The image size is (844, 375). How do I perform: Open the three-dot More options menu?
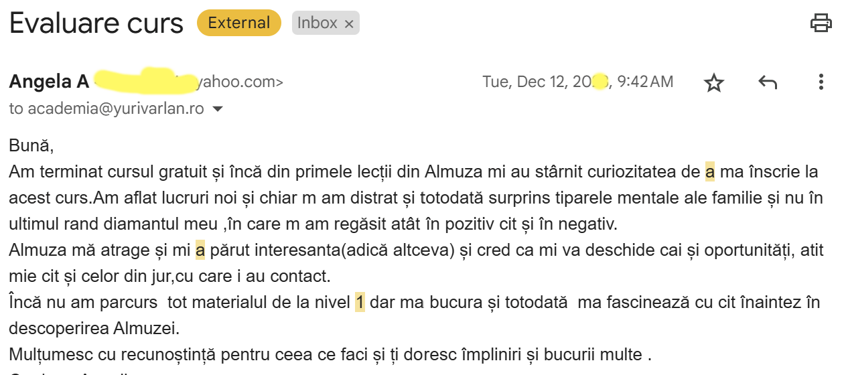(821, 82)
